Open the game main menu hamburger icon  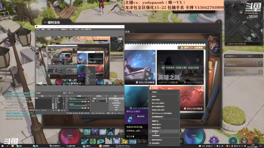(x=256, y=141)
